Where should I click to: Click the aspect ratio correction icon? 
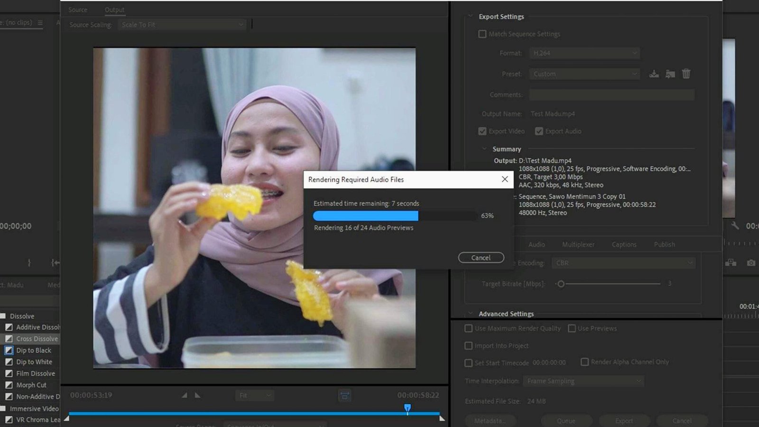click(x=345, y=396)
